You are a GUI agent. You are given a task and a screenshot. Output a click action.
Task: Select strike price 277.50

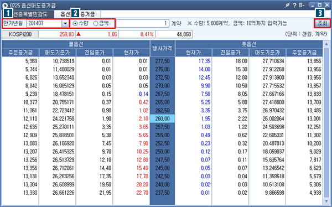[162, 61]
